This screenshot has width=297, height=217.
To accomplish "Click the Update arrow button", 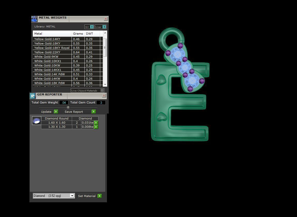I will 56,111.
